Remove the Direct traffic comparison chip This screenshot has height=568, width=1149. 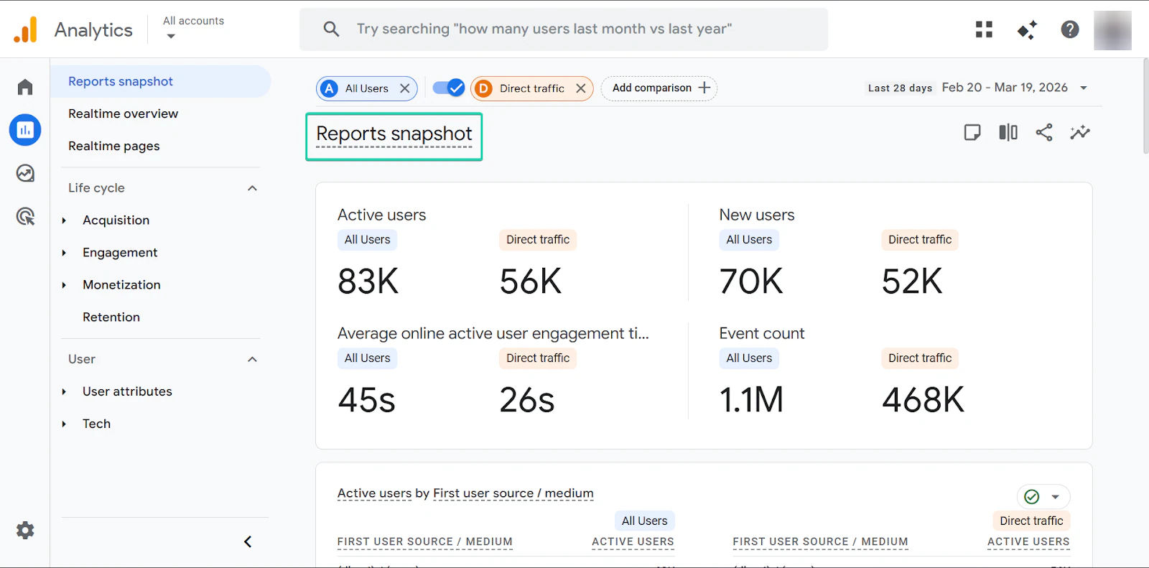click(581, 88)
